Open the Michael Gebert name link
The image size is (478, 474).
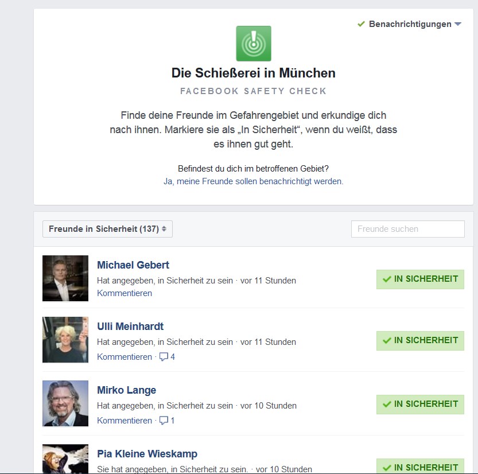[x=133, y=265]
